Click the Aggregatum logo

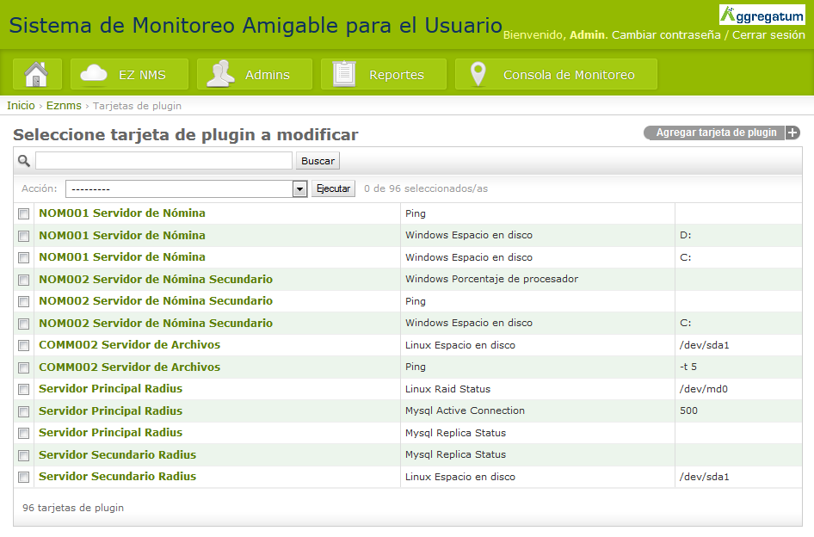pos(762,15)
